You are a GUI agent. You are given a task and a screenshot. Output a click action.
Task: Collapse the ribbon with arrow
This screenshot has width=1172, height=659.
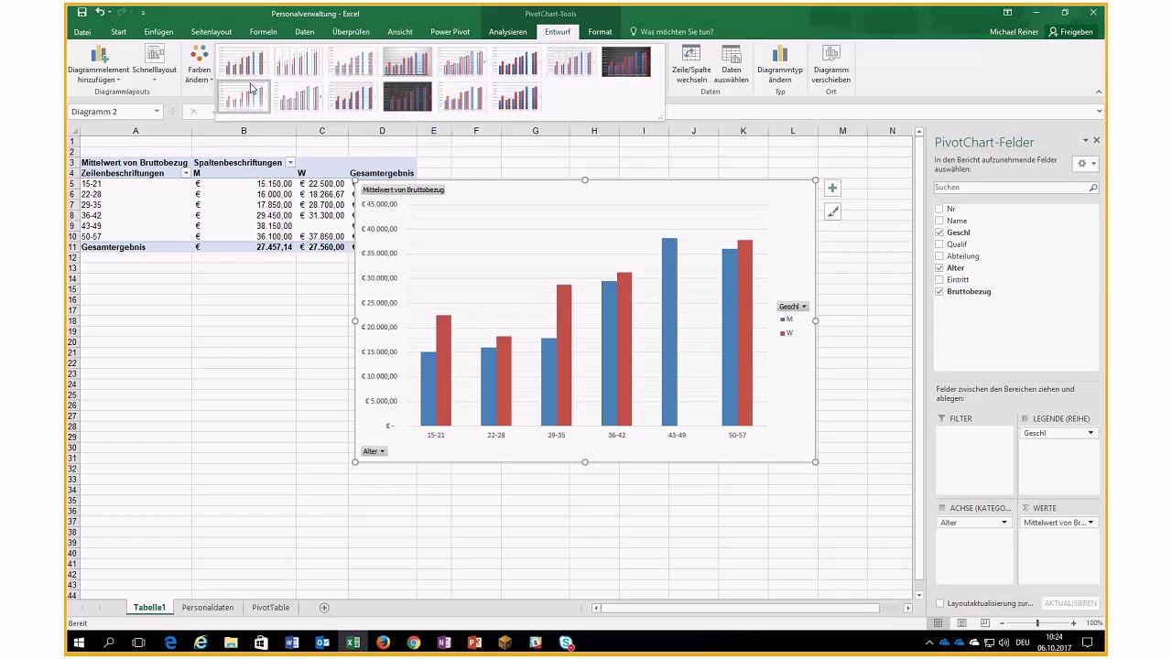pos(1099,92)
